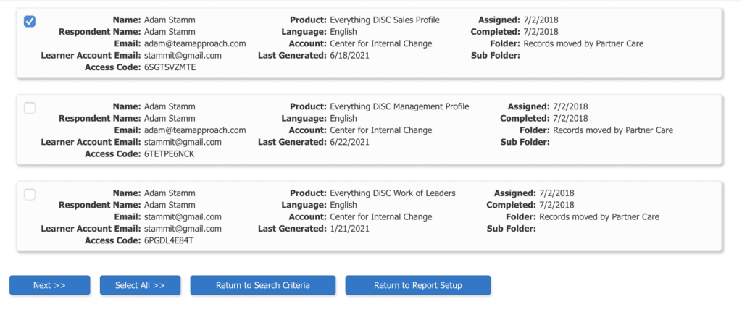Select the Everything DiSC Sales Profile product text

(385, 20)
